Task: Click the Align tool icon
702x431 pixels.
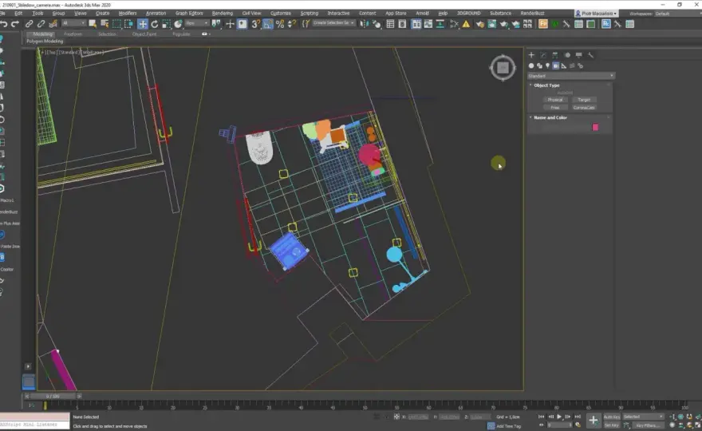Action: click(x=376, y=24)
